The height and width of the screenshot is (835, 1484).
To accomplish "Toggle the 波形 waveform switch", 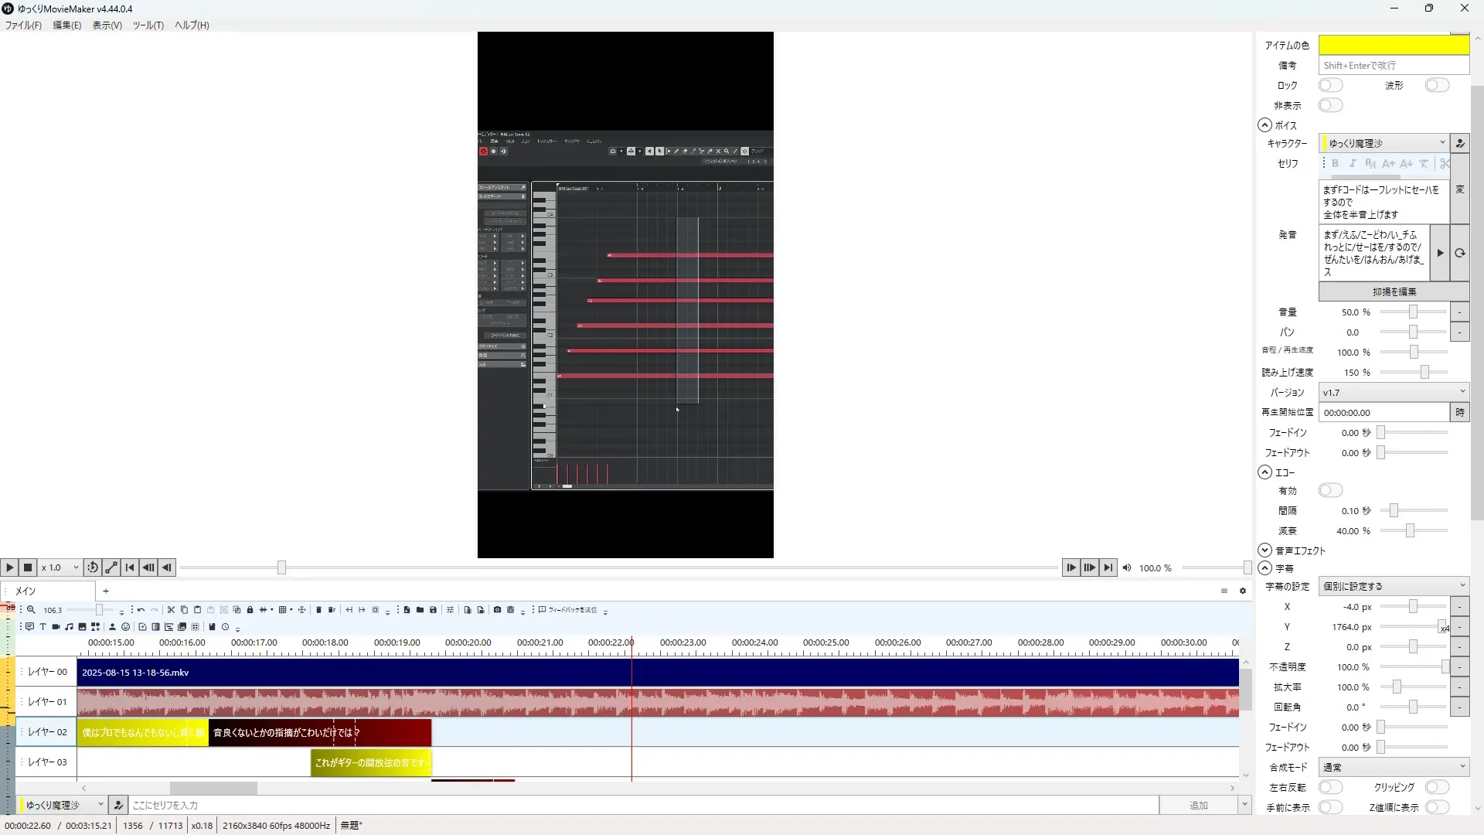I will tap(1437, 85).
